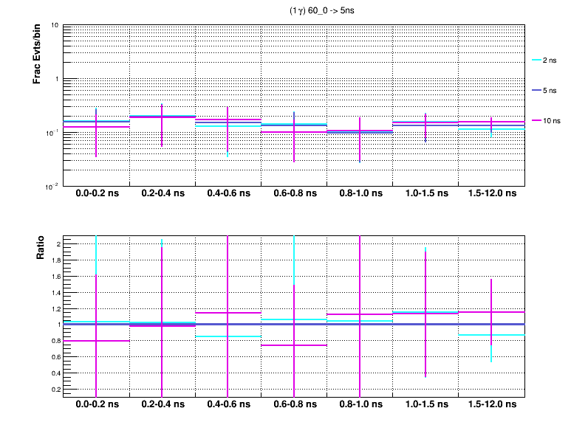Screen dimensions: 588x422
Task: Click the blue 5 ns legend line
Action: (x=536, y=90)
